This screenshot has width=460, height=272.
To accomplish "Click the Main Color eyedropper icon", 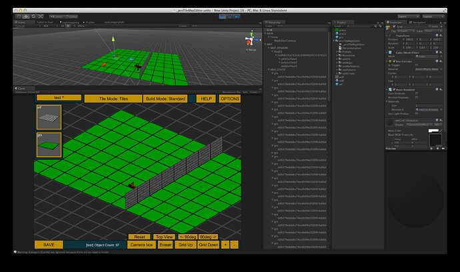I will [x=441, y=131].
